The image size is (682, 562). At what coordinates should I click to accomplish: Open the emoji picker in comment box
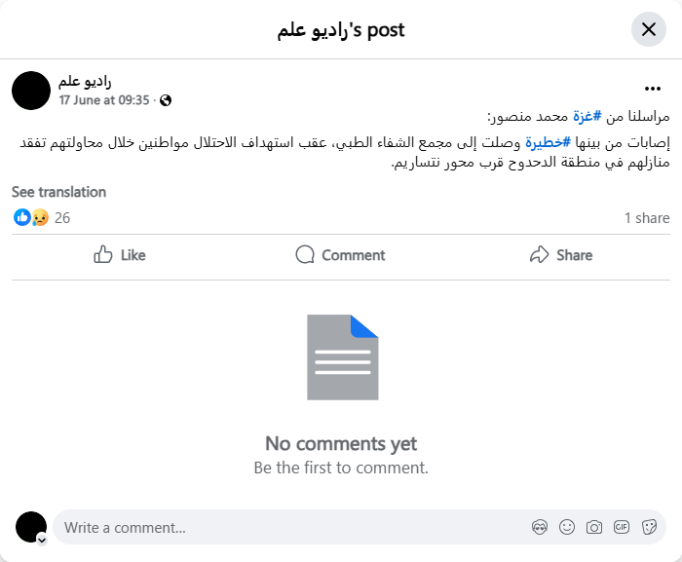click(567, 527)
